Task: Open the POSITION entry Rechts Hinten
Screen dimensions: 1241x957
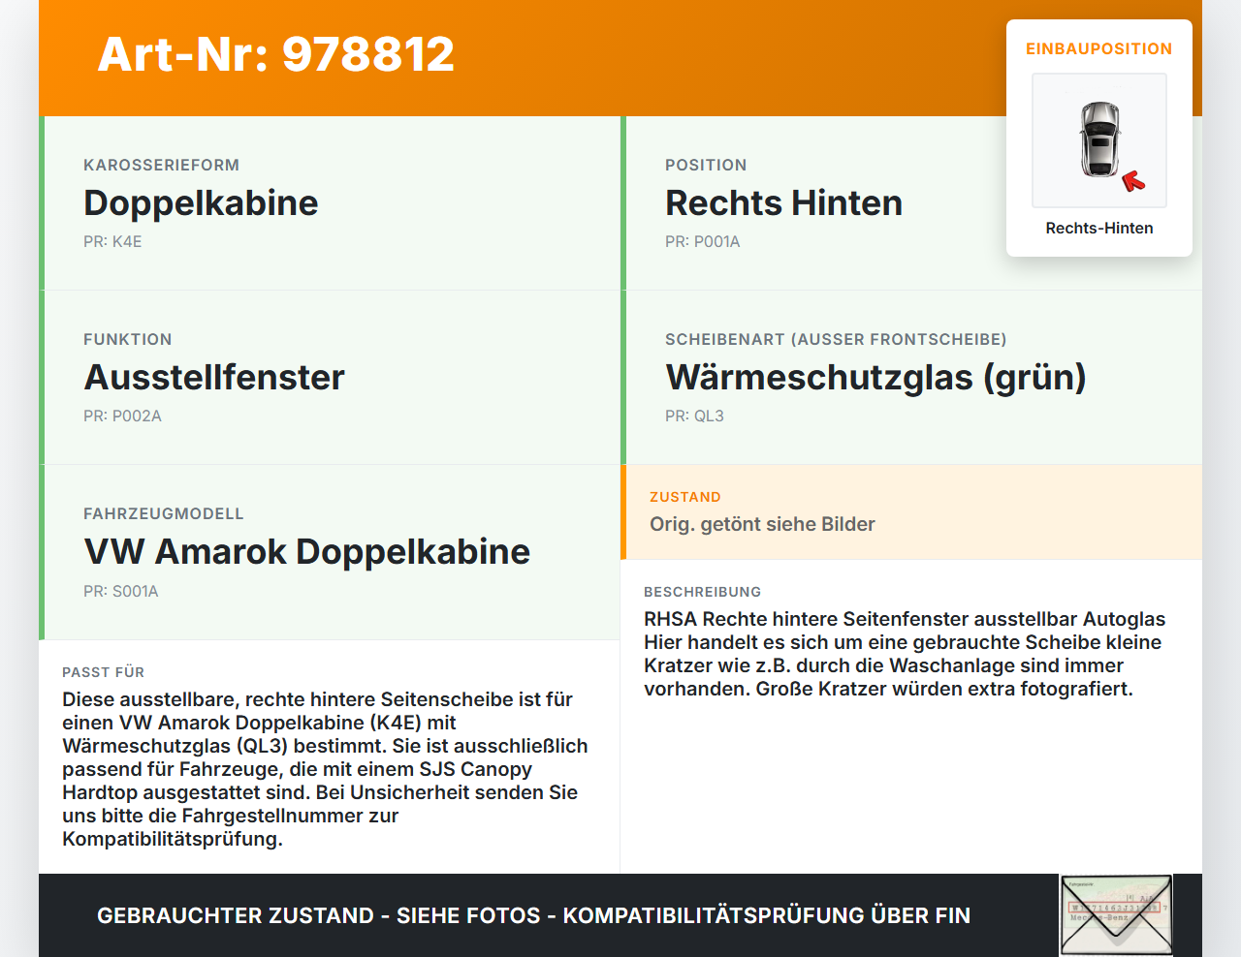Action: click(783, 203)
